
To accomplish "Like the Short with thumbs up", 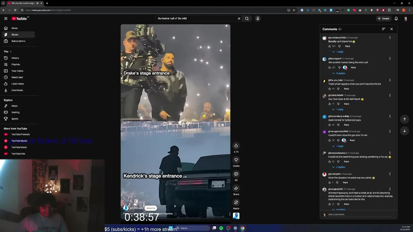I will click(236, 146).
